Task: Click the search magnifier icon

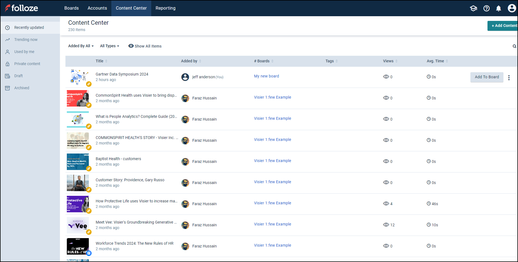Action: [514, 46]
